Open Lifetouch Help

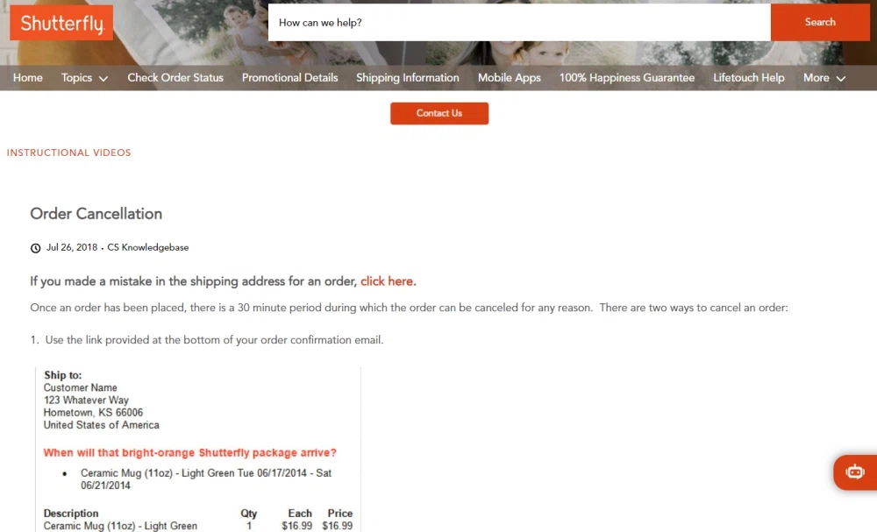pyautogui.click(x=748, y=78)
